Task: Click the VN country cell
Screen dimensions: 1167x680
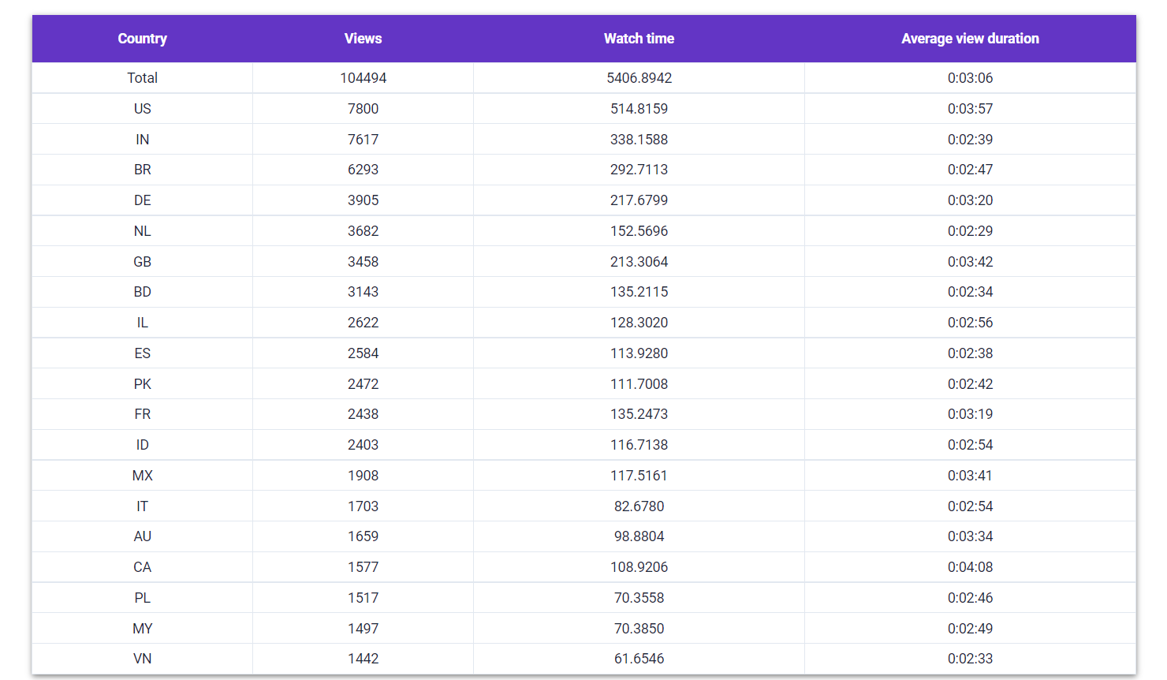Action: (142, 659)
